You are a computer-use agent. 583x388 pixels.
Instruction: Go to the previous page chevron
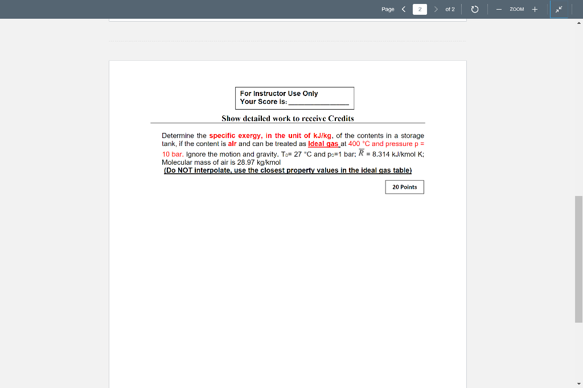404,9
